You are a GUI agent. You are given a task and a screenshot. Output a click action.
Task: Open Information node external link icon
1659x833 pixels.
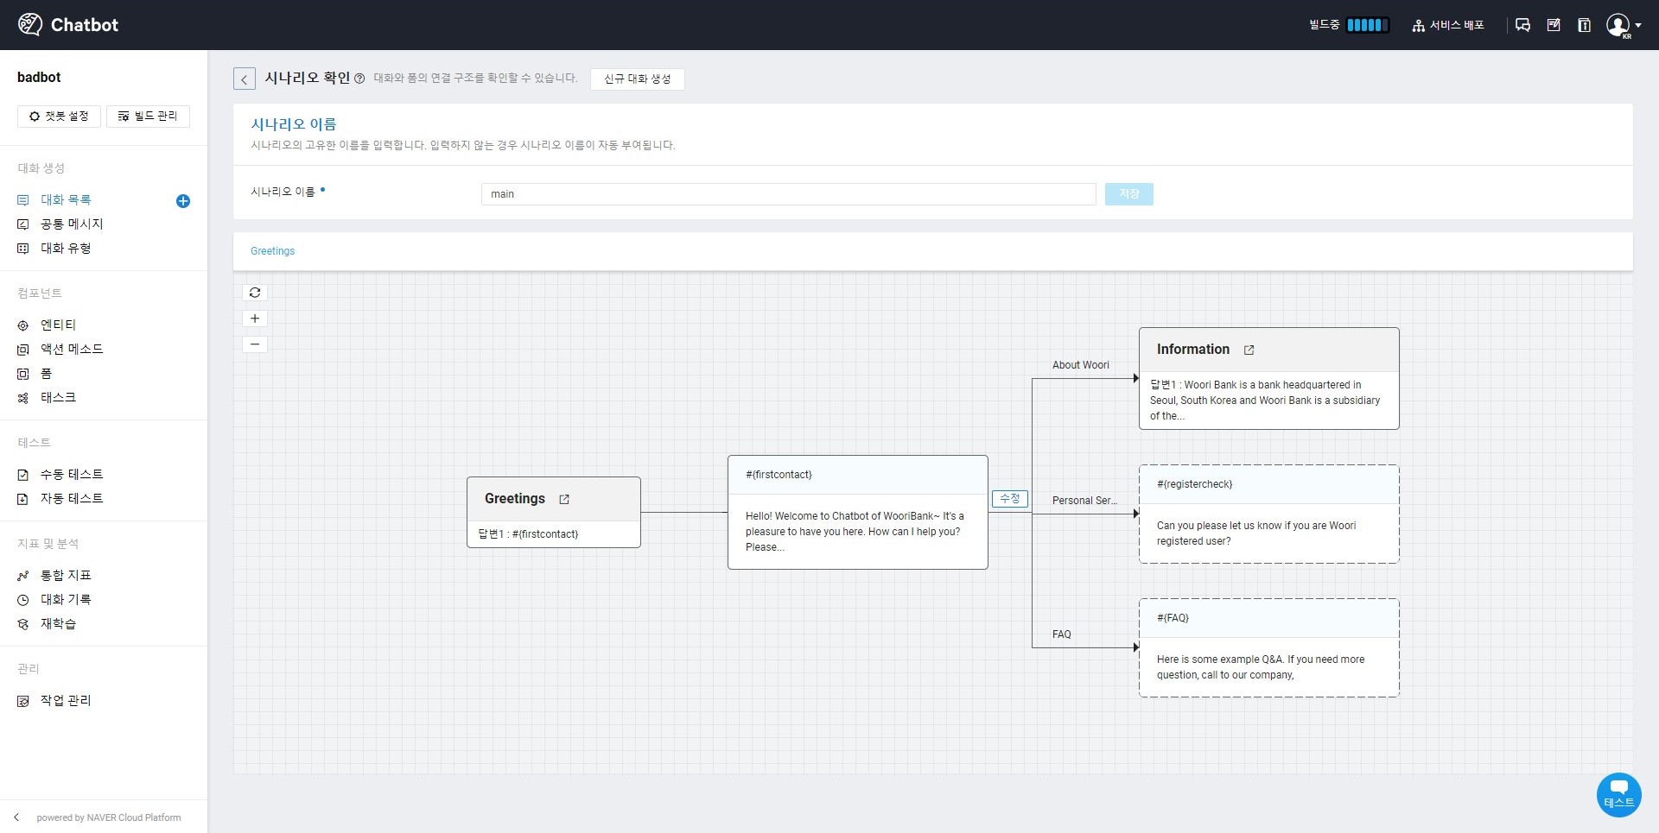click(x=1249, y=350)
